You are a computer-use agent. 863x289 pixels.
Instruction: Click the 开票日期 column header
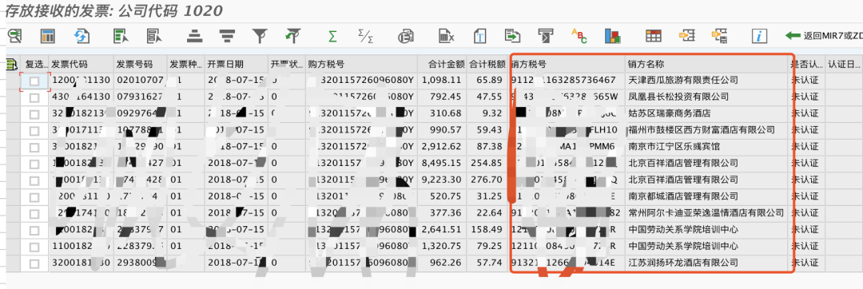236,64
